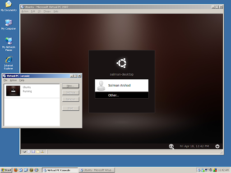231x173 pixels.
Task: Click the shared folder icon in Virtual PC status bar
Action: click(x=38, y=152)
